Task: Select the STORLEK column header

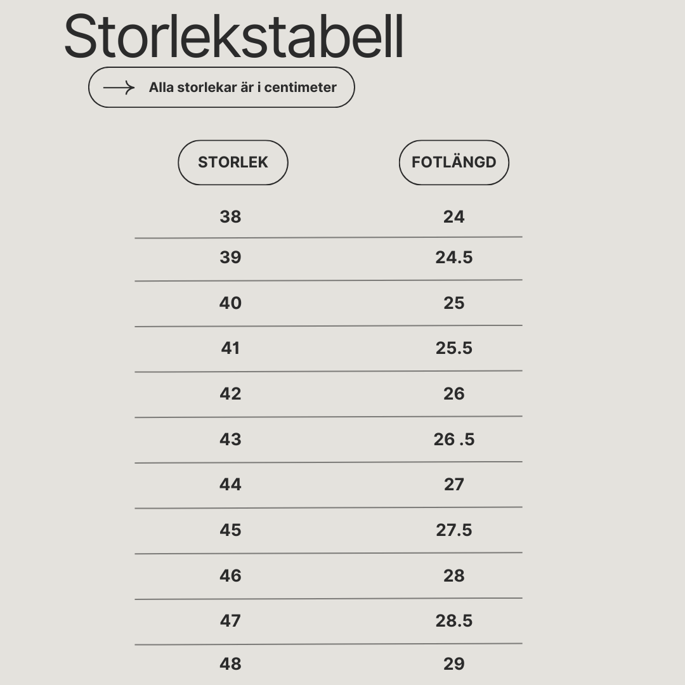Action: click(x=233, y=162)
